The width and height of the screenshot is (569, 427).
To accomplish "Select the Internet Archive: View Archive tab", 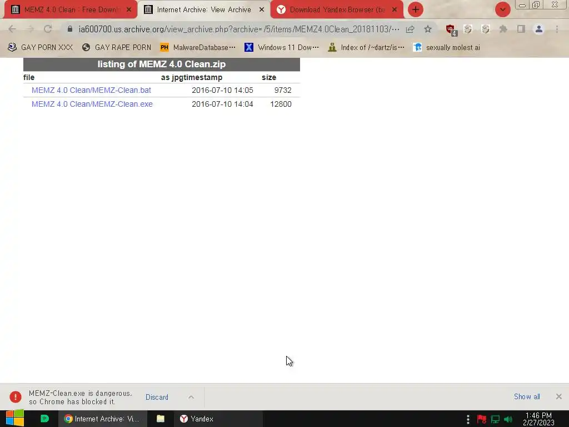I will 203,9.
